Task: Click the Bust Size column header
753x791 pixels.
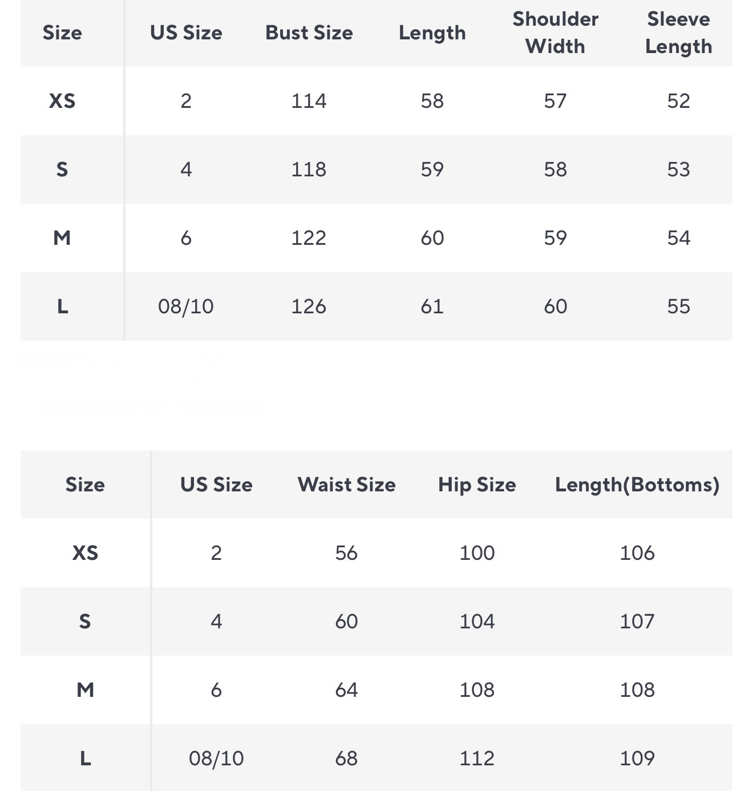Action: point(309,33)
